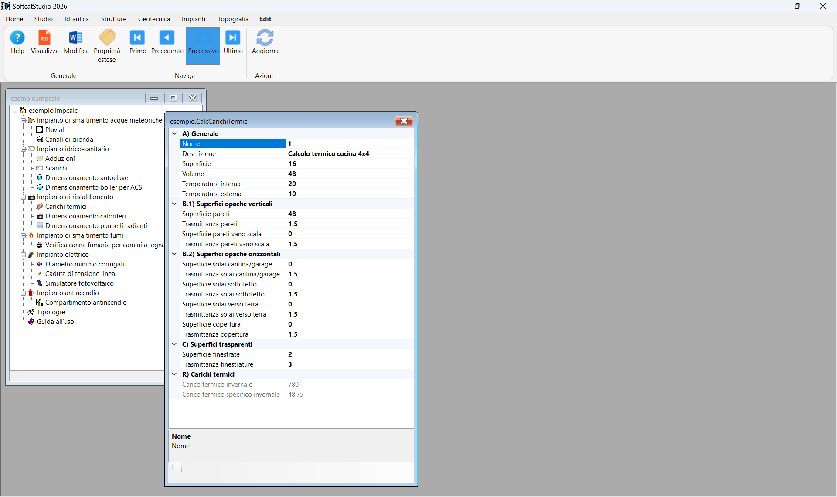Open Adduzioni tree item
The height and width of the screenshot is (497, 837).
click(x=60, y=159)
